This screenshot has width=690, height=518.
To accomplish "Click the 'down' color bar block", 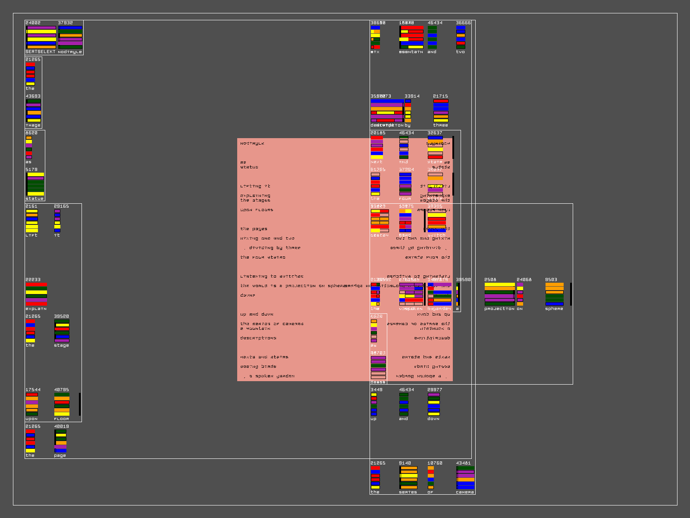I will point(433,404).
